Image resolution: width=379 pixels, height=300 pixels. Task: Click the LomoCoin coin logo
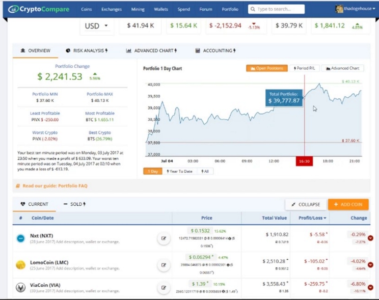point(20,264)
